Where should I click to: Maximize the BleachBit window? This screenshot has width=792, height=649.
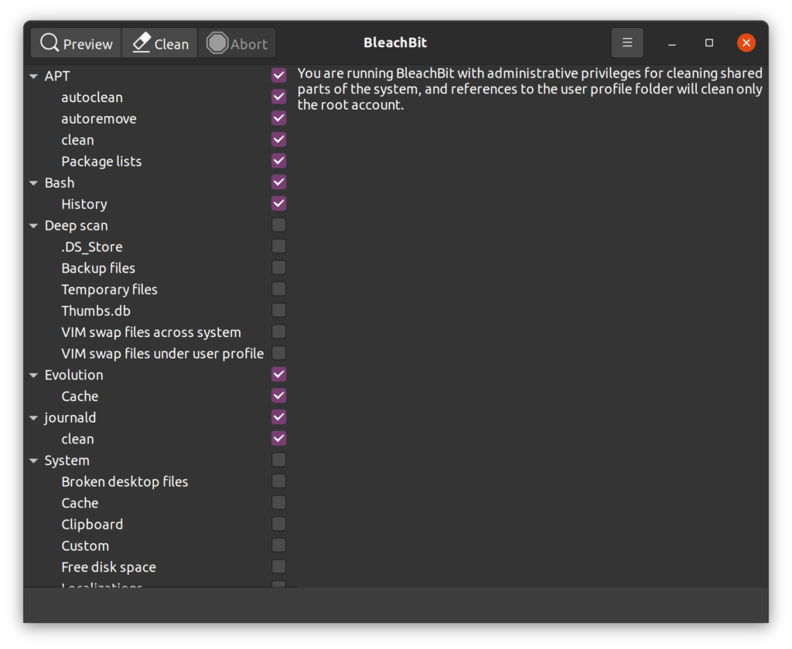[x=709, y=43]
